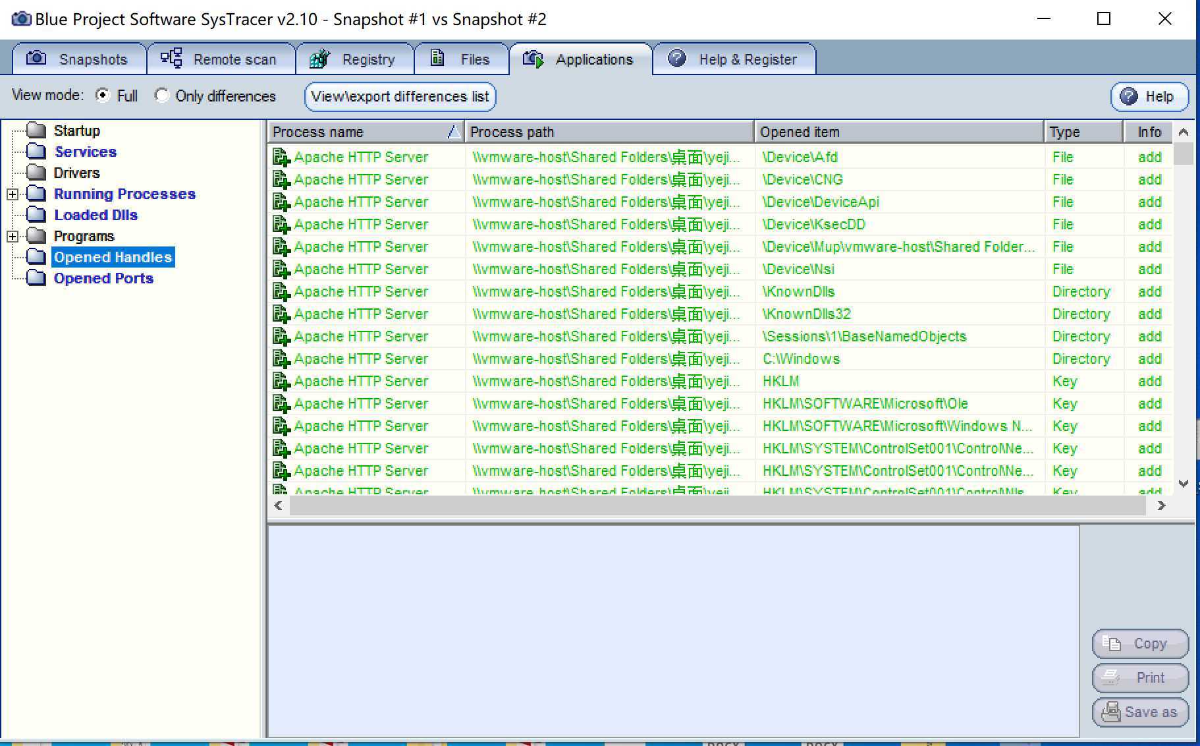Click the horizontal scrollbar left arrow

279,505
